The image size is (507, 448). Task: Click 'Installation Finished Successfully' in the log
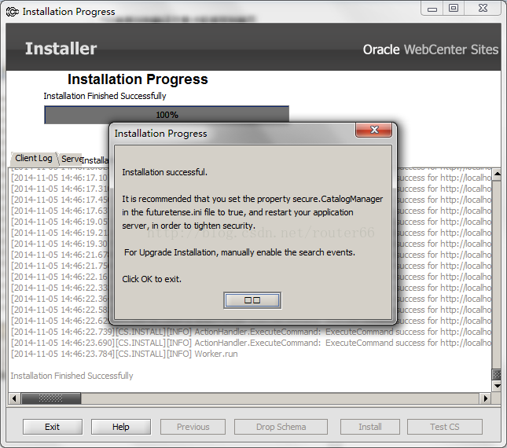click(x=72, y=376)
